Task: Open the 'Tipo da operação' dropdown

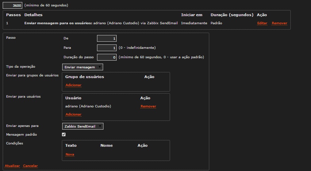Action: click(82, 67)
